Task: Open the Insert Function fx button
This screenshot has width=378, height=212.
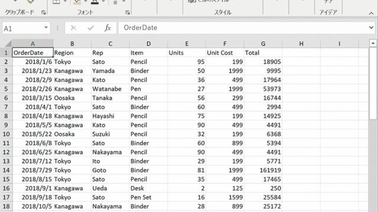Action: [x=107, y=28]
